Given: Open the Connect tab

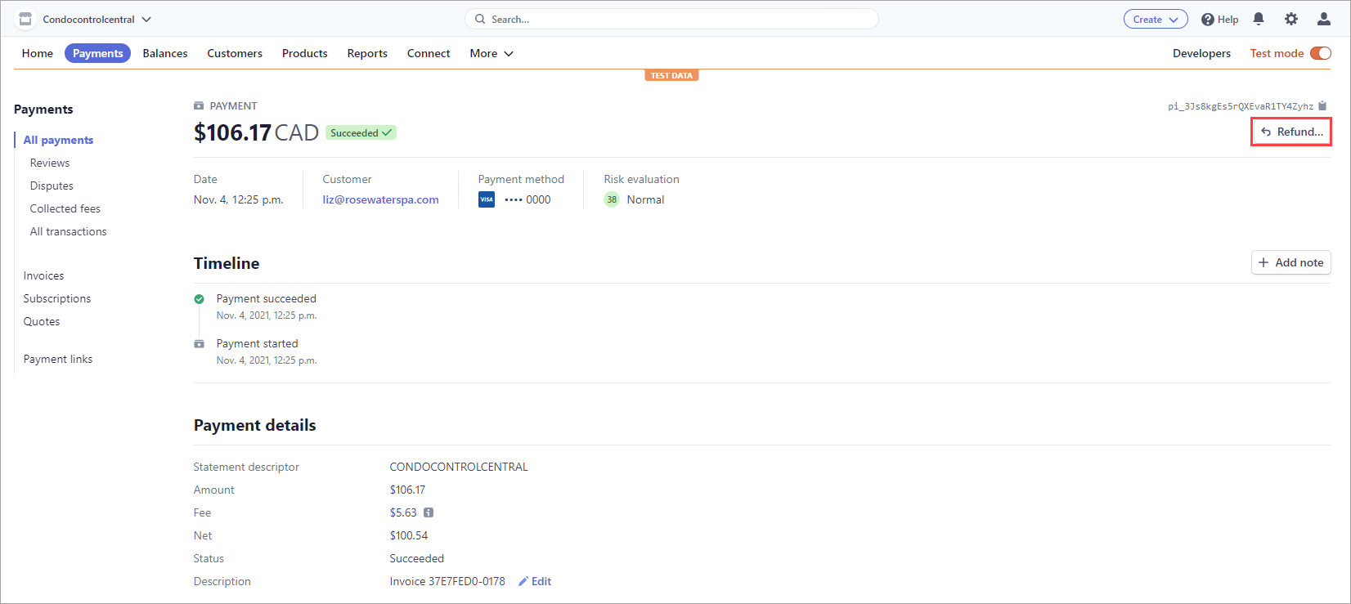Looking at the screenshot, I should pos(429,53).
